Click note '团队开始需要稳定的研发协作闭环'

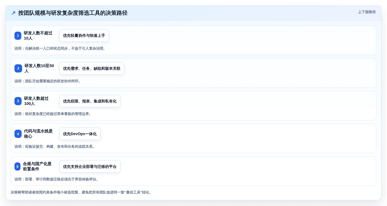(48, 81)
